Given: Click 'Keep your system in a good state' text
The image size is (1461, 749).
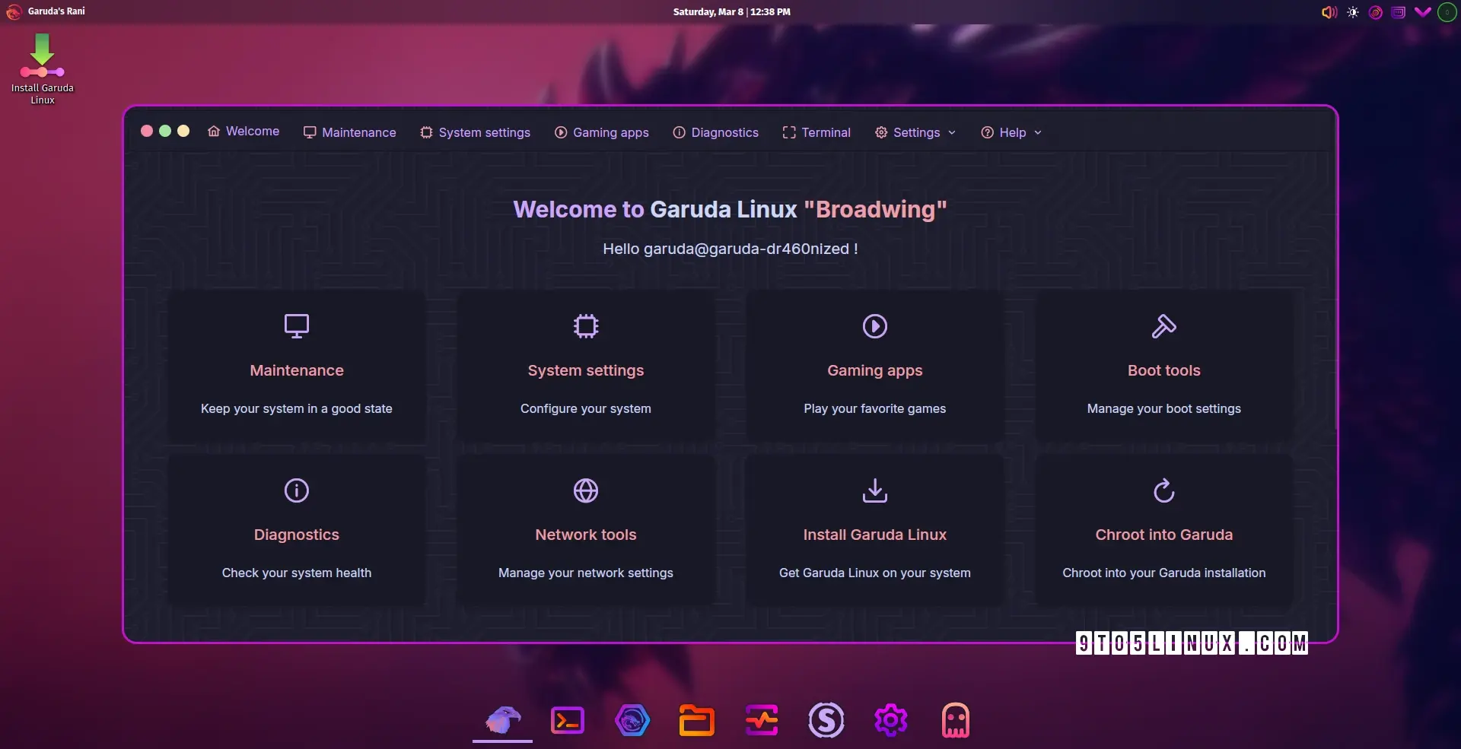Looking at the screenshot, I should pyautogui.click(x=297, y=408).
